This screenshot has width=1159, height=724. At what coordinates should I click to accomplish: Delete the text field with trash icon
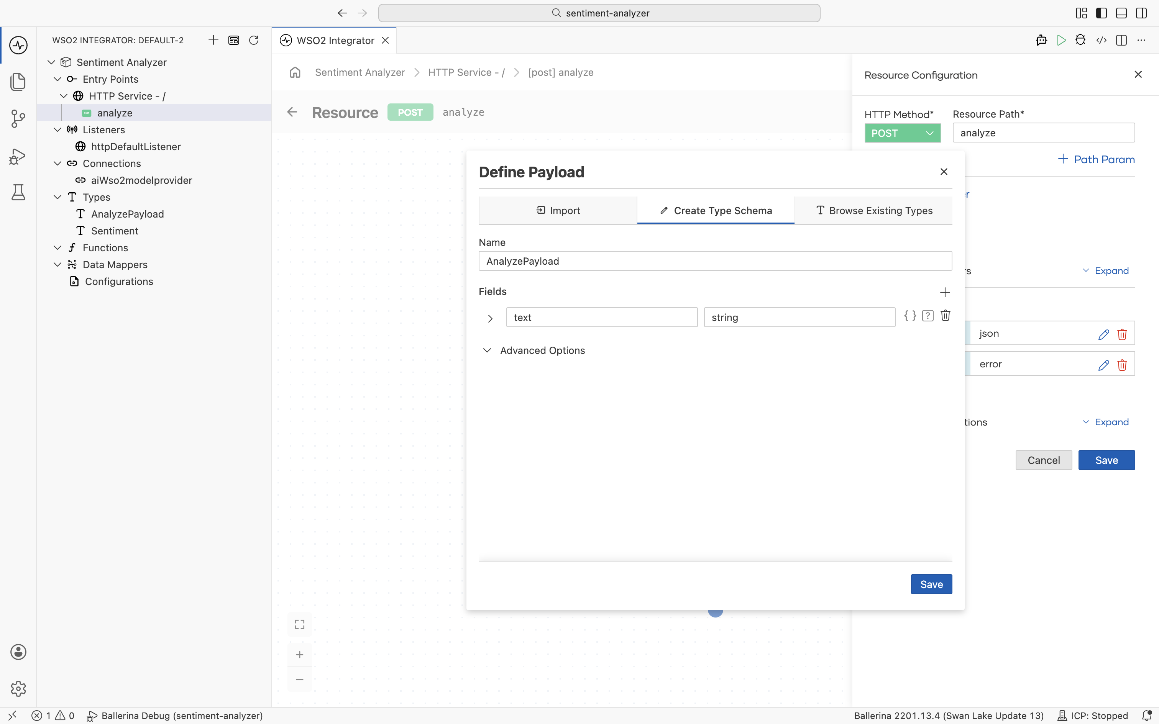click(946, 316)
